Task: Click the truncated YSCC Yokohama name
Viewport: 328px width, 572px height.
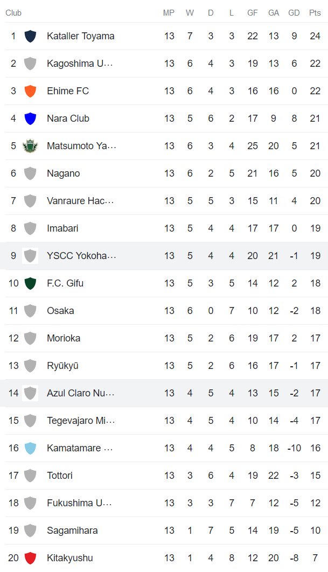Action: [81, 255]
